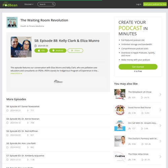
Task: Expand the Discover dropdown menu
Action: point(29,4)
